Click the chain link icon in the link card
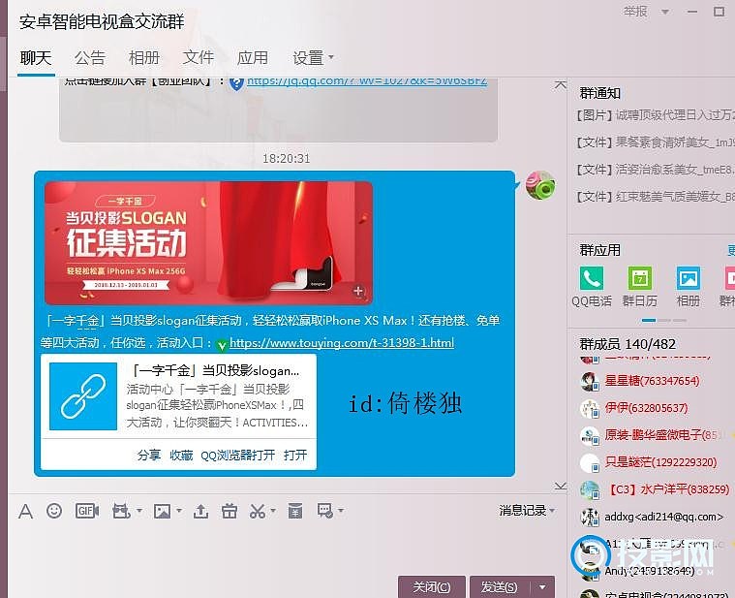 point(83,395)
